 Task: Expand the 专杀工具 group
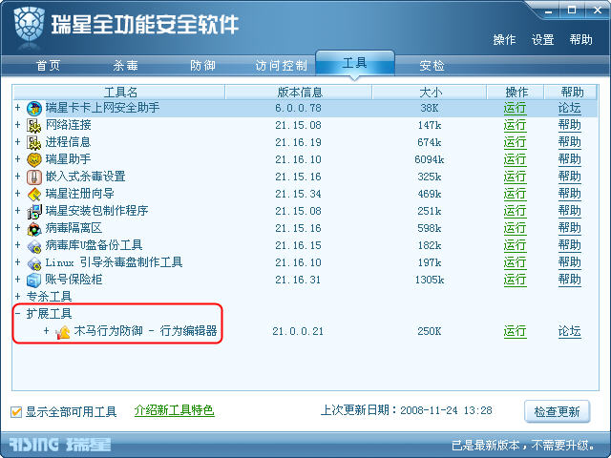point(17,297)
